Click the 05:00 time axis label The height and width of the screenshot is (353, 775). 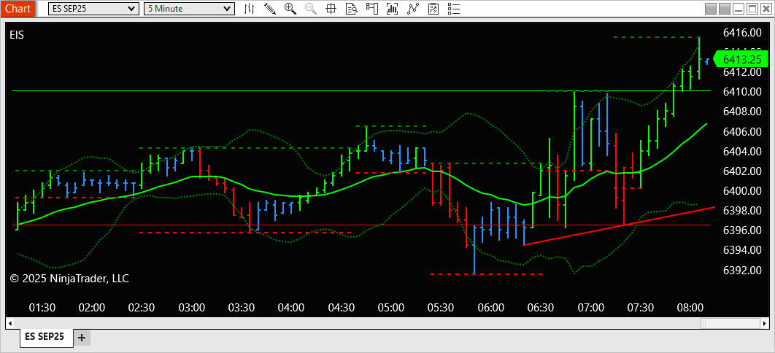(x=391, y=308)
